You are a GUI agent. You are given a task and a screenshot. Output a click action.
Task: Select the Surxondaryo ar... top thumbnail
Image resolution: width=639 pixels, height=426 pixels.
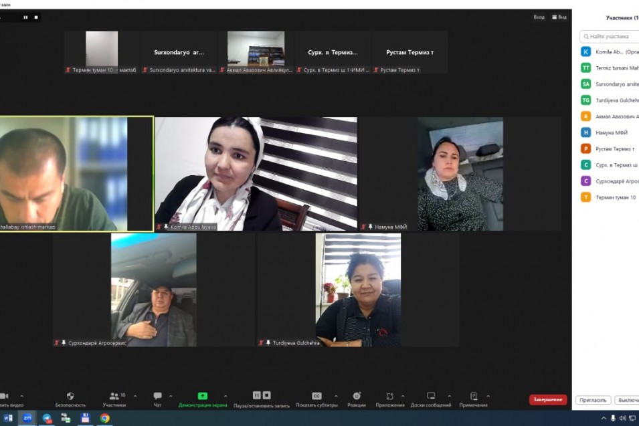[179, 52]
